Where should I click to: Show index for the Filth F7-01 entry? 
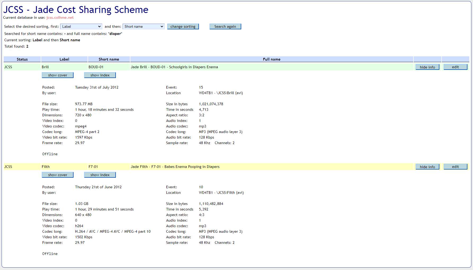pos(100,175)
